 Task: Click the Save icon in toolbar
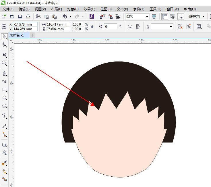point(20,17)
